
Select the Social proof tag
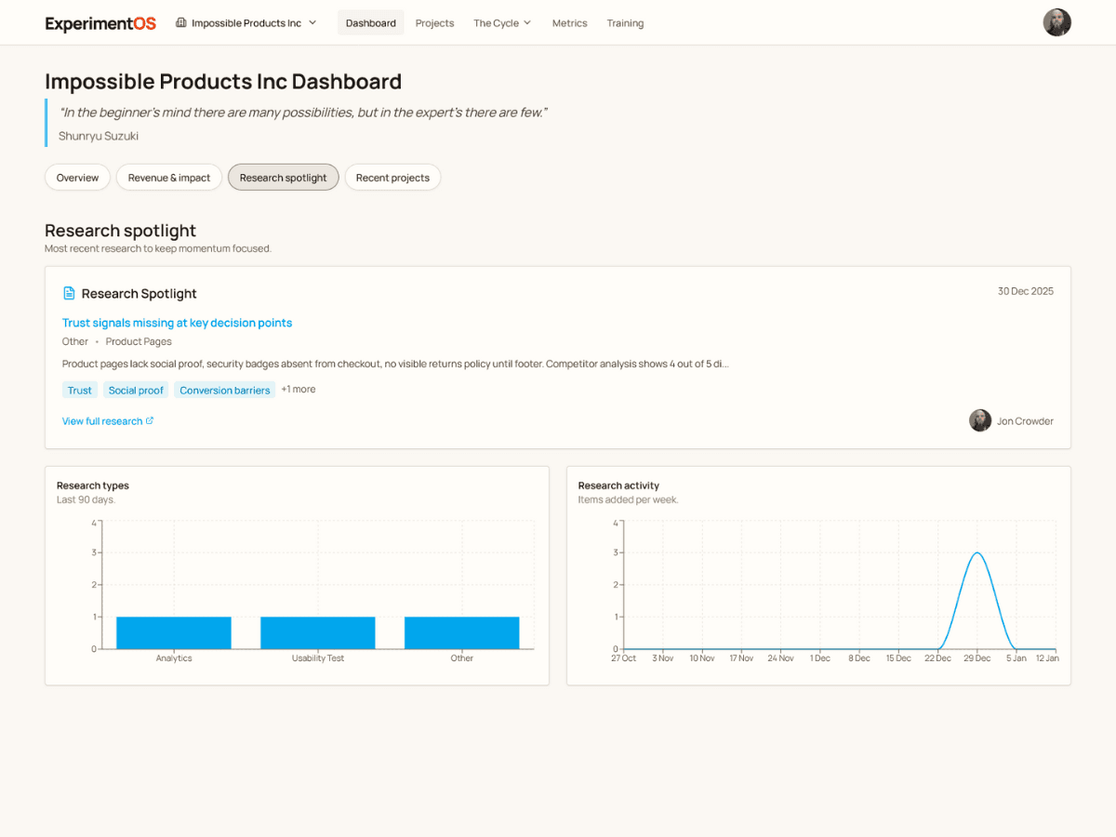(x=136, y=390)
